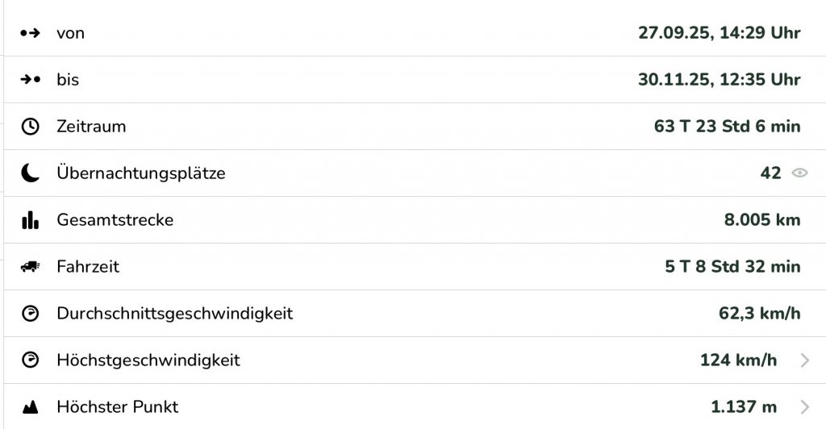
Task: Click the start-point arrow icon beside von
Action: tap(30, 33)
